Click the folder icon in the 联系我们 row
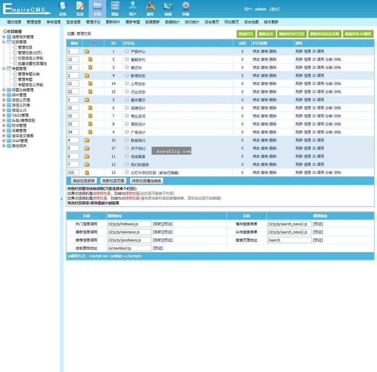The image size is (377, 372). [x=87, y=140]
